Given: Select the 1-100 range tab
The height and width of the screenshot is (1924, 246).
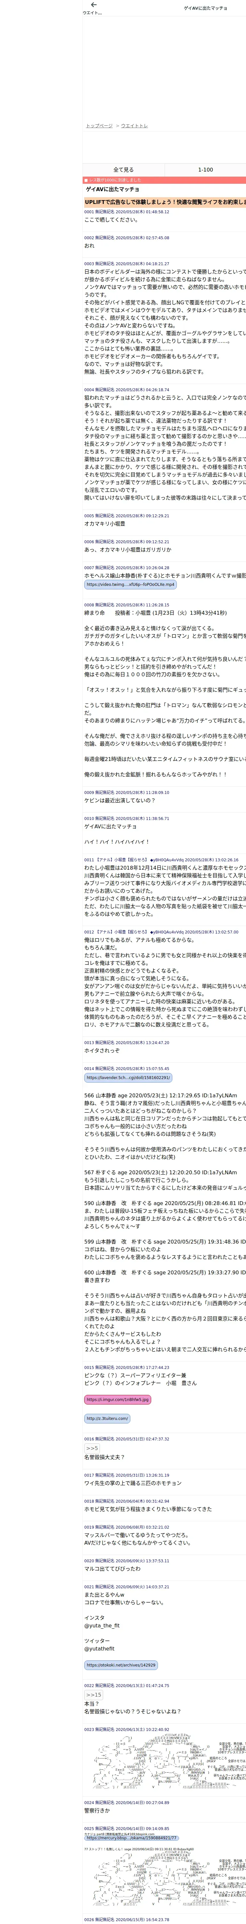Looking at the screenshot, I should coord(205,170).
